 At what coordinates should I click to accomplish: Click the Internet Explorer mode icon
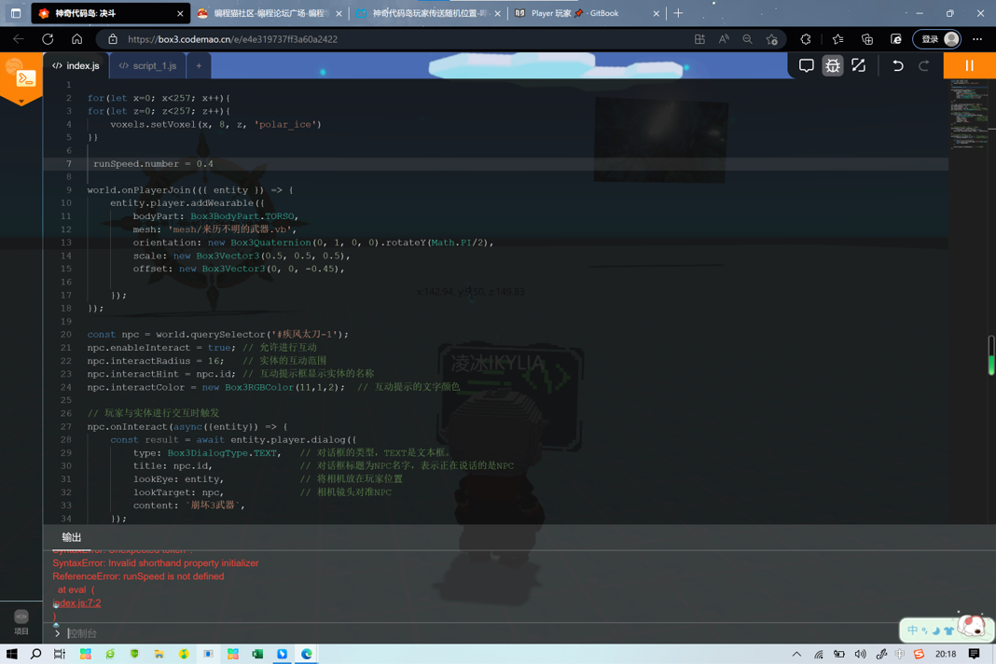[896, 39]
